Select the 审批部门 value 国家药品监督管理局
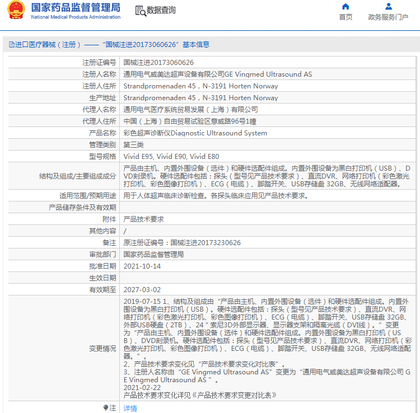The image size is (420, 413). 153,255
